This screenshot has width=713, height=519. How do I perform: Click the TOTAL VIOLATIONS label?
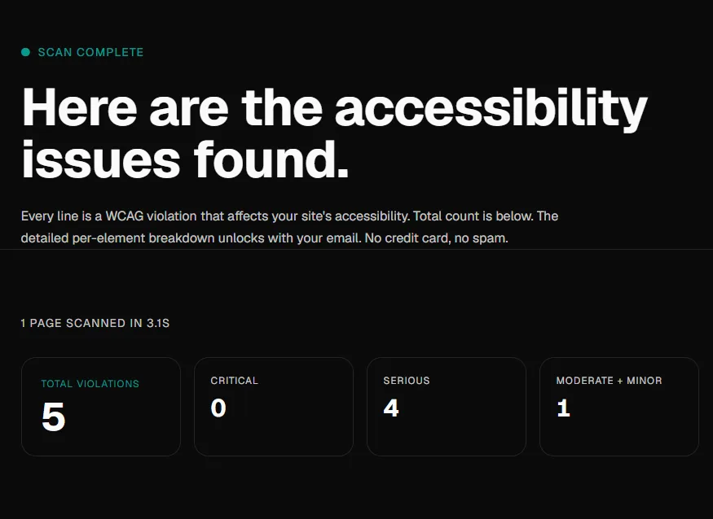pos(90,384)
